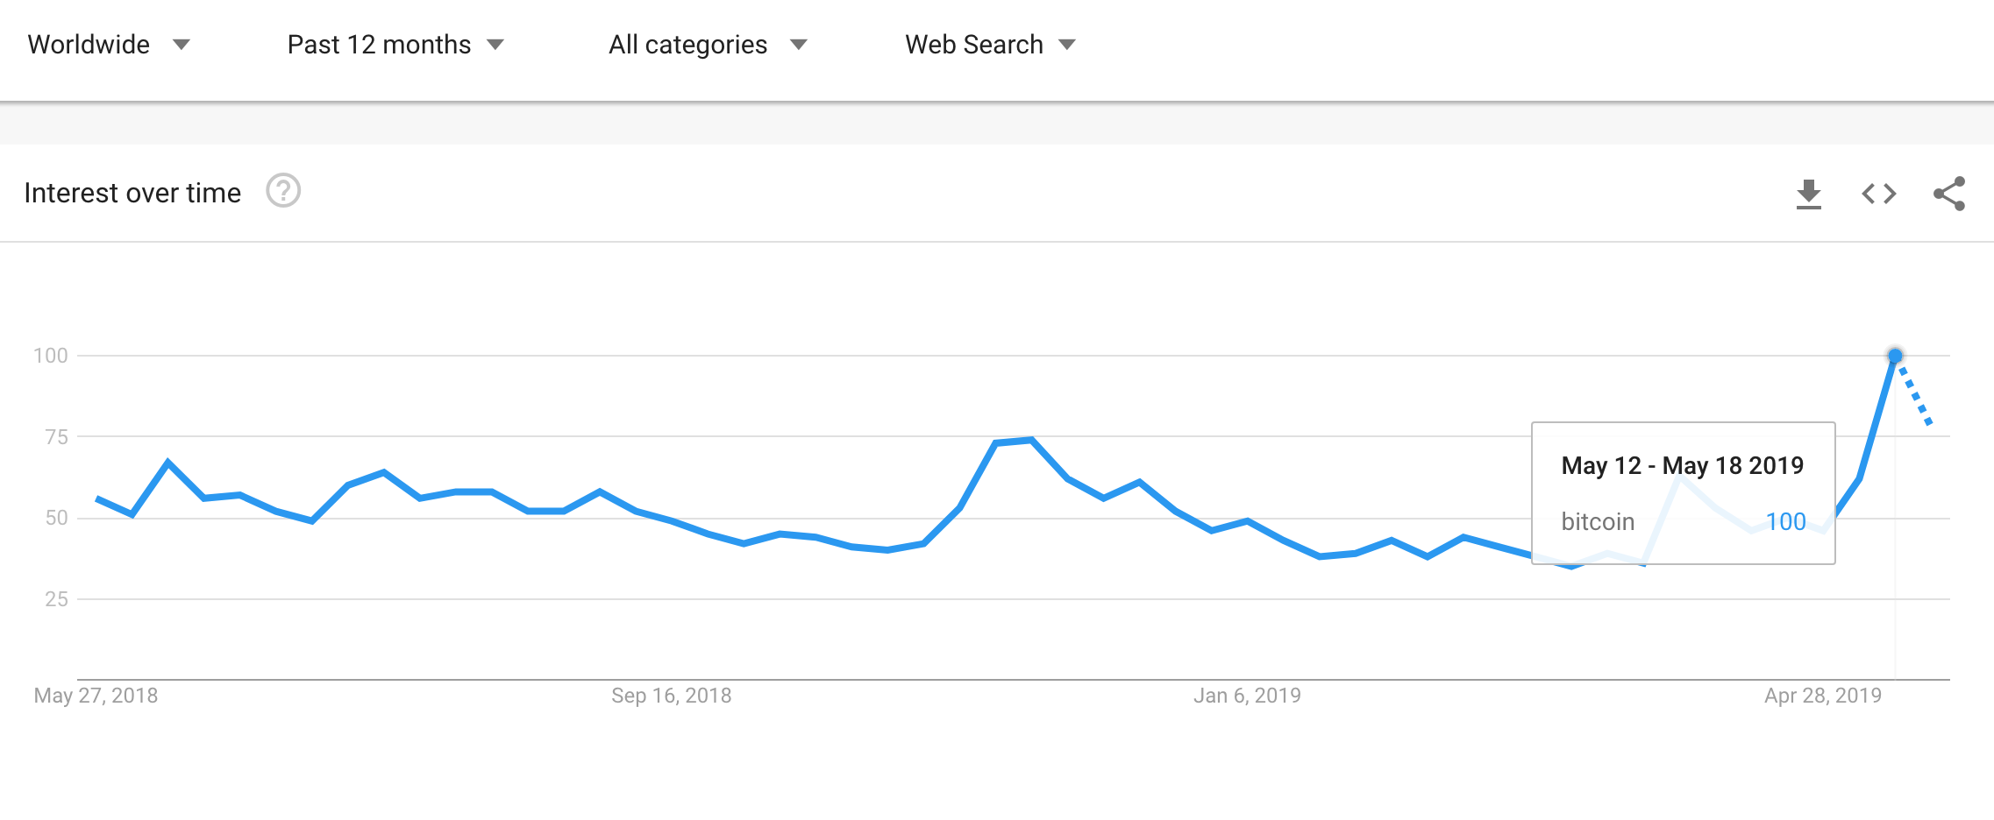Click the May 12 - May 18 tooltip date

(x=1682, y=465)
